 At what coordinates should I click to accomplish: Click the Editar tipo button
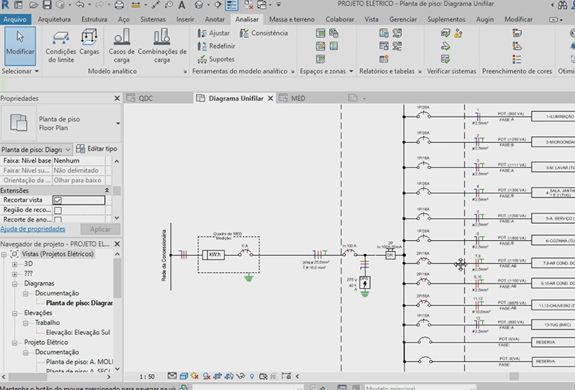click(97, 148)
